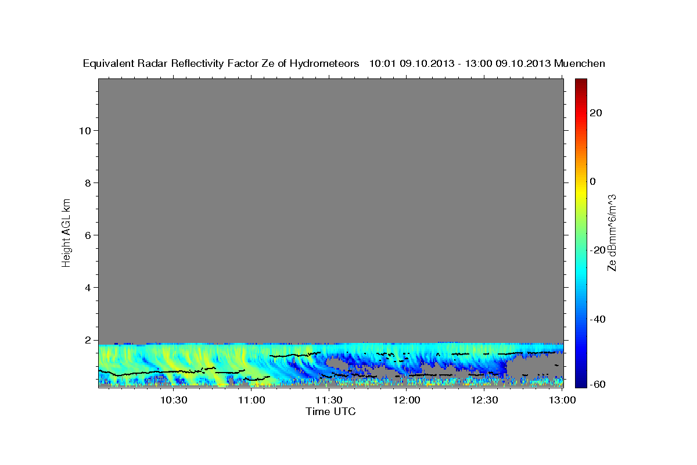Click the height tick label '8'
This screenshot has height=465, width=697.
click(88, 183)
